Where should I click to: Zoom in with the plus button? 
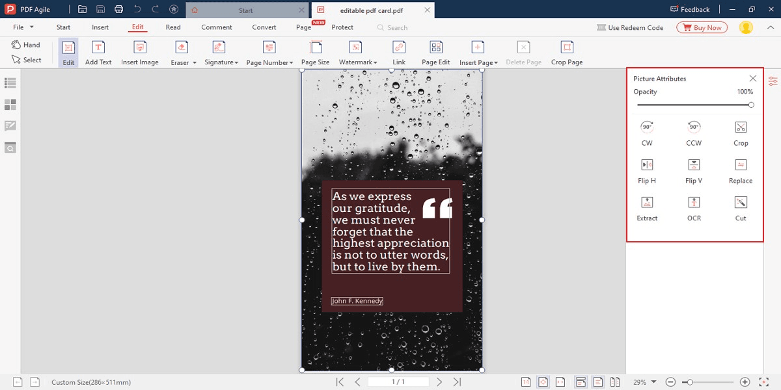pos(745,382)
